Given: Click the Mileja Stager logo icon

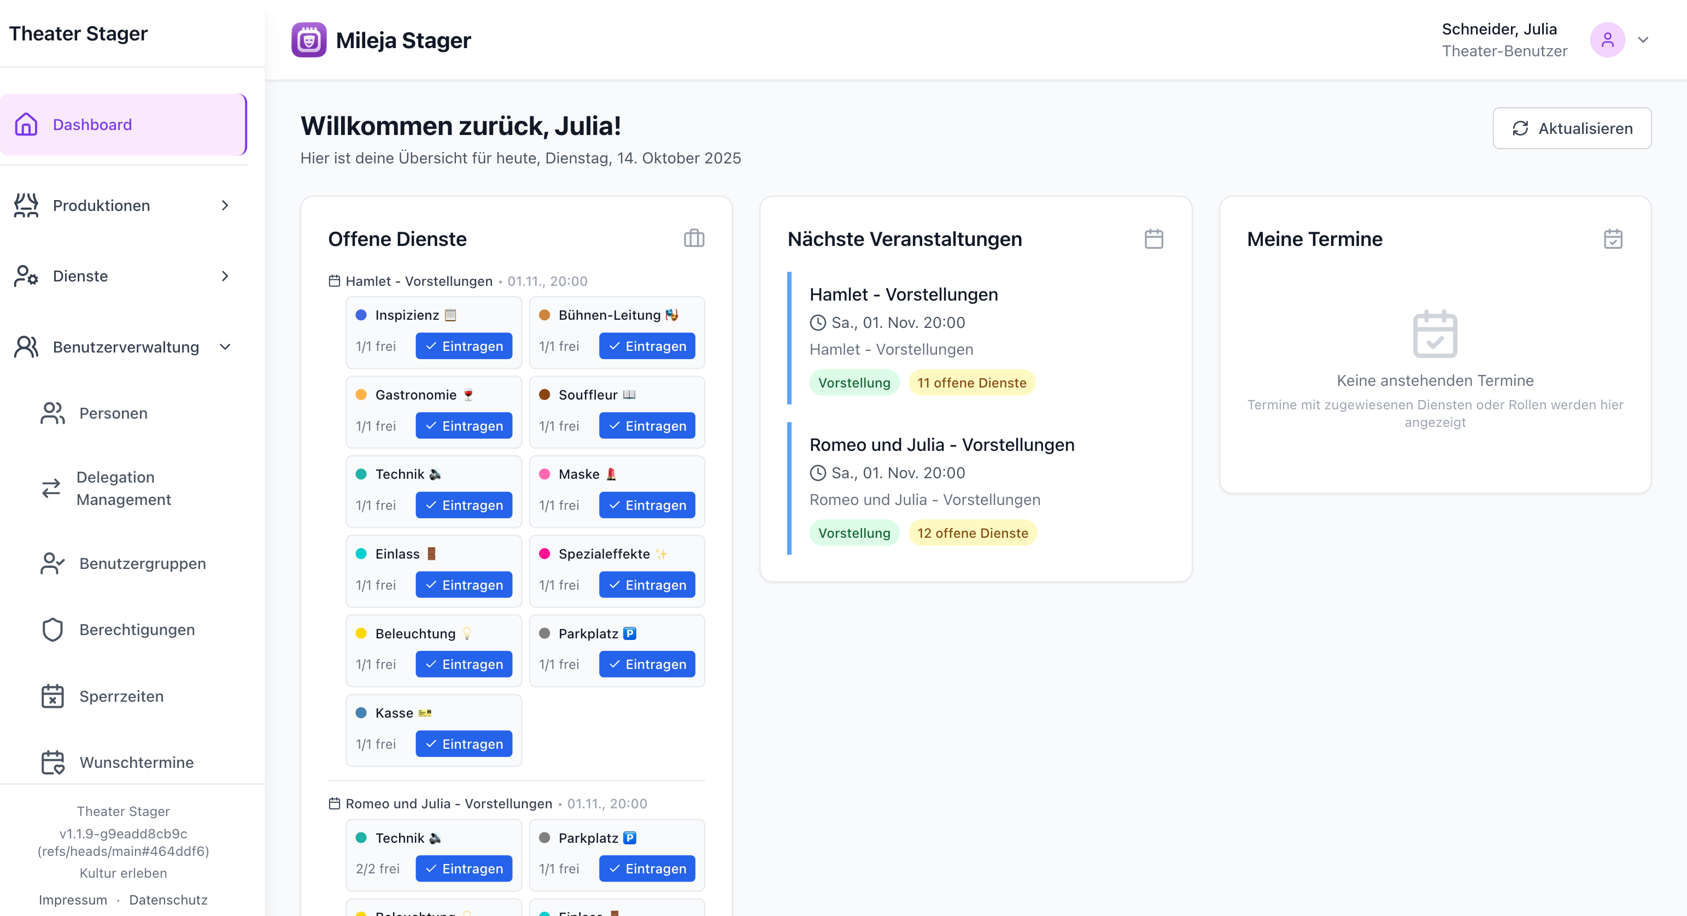Looking at the screenshot, I should coord(308,40).
